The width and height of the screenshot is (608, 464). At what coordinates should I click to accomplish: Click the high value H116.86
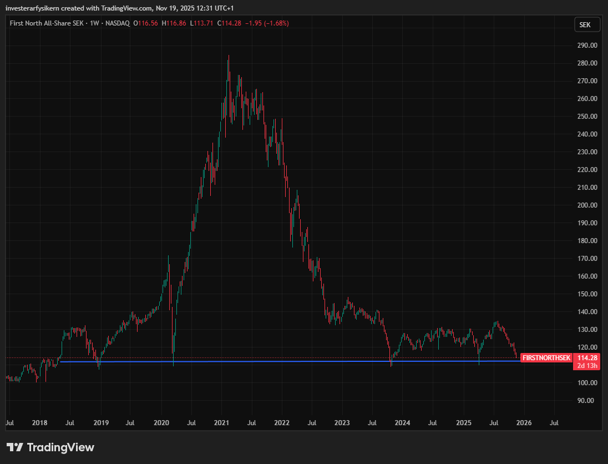tap(174, 23)
